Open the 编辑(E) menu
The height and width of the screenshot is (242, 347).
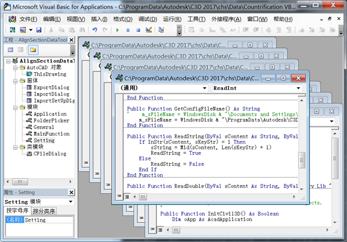tap(52, 19)
